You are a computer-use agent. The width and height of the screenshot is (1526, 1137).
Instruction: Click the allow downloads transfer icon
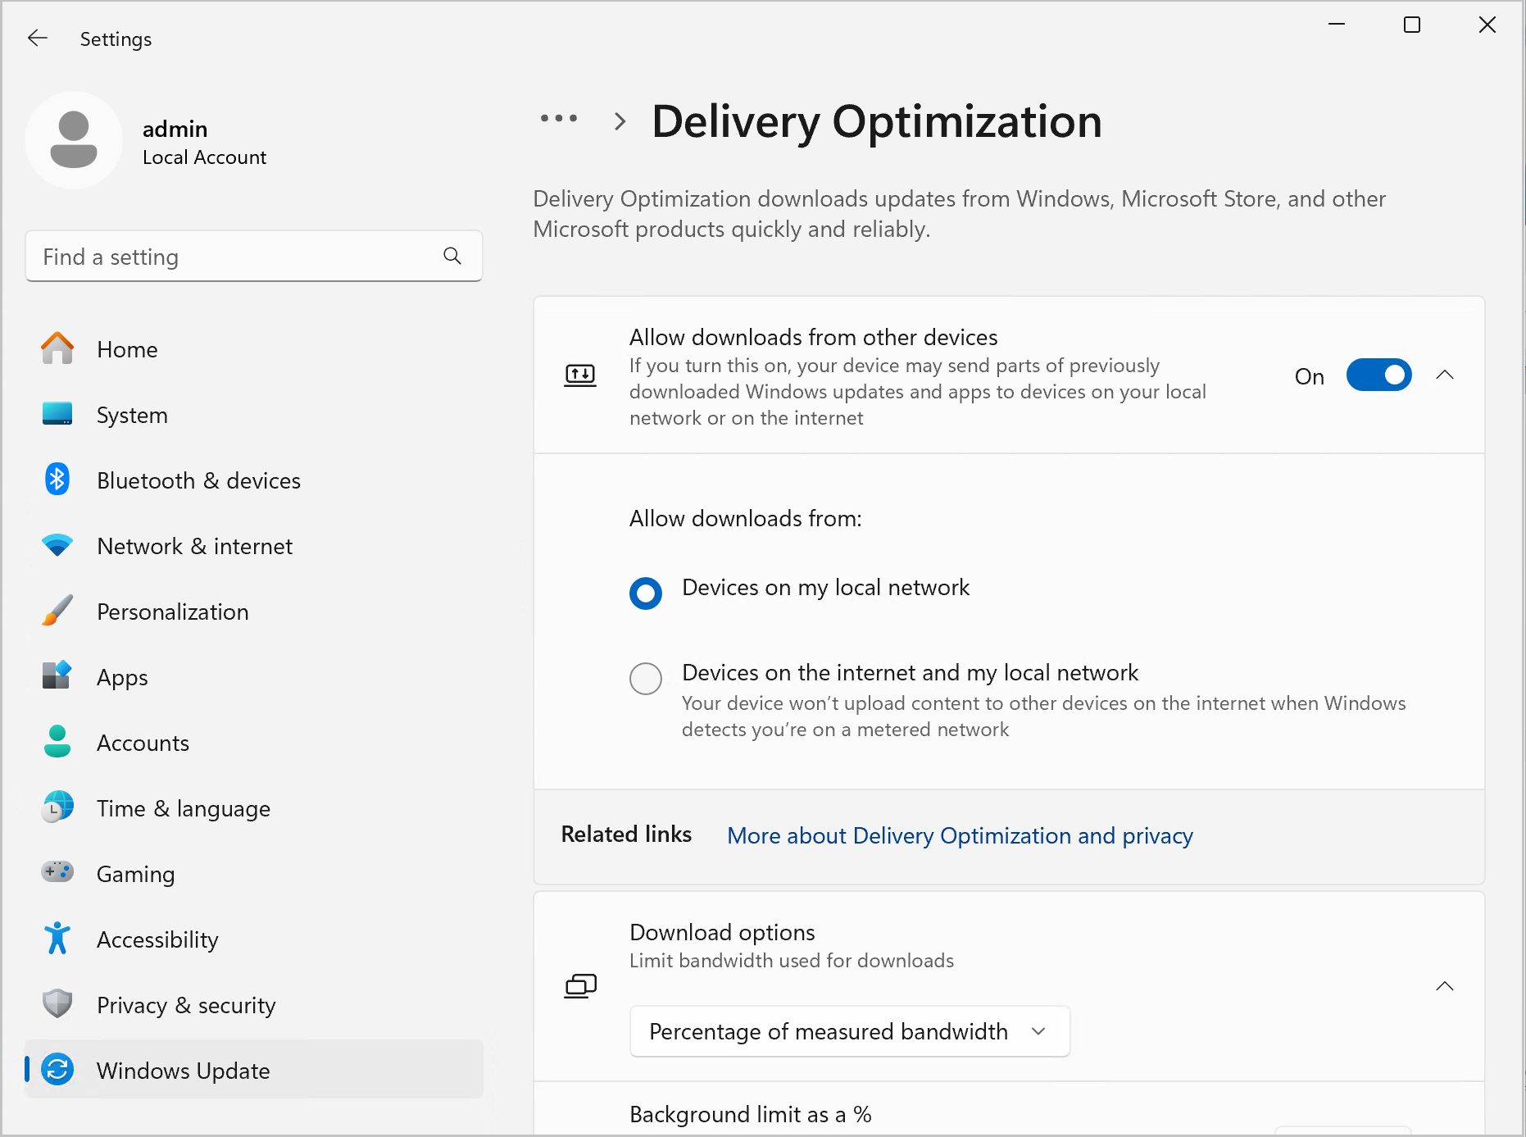tap(580, 375)
